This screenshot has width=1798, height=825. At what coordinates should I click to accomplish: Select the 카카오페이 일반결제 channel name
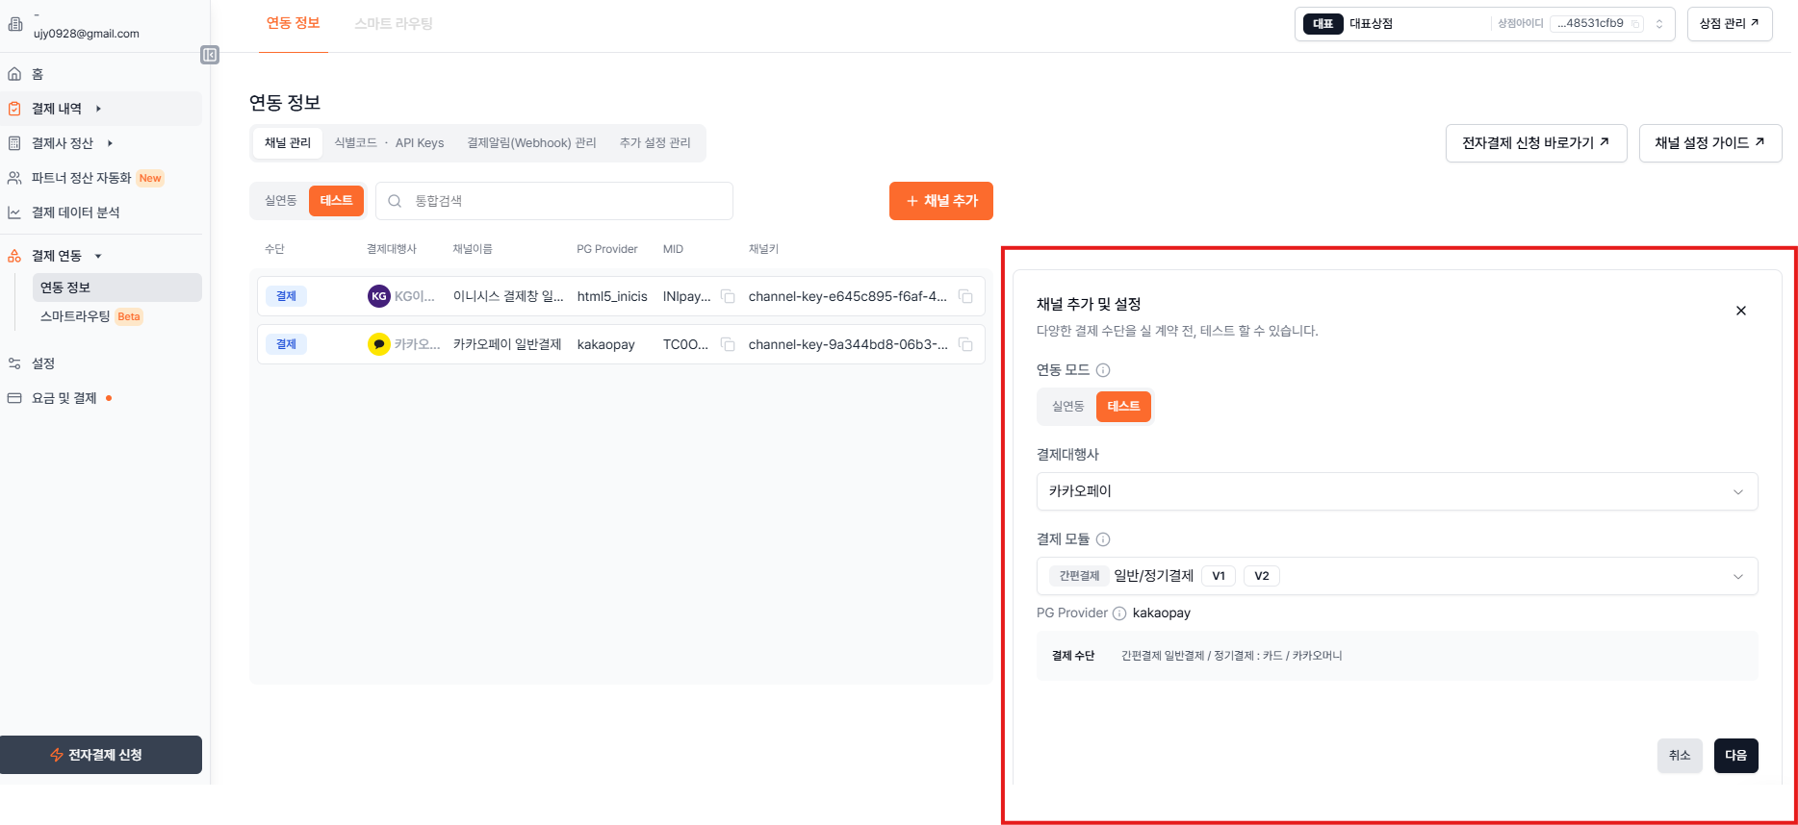[507, 344]
